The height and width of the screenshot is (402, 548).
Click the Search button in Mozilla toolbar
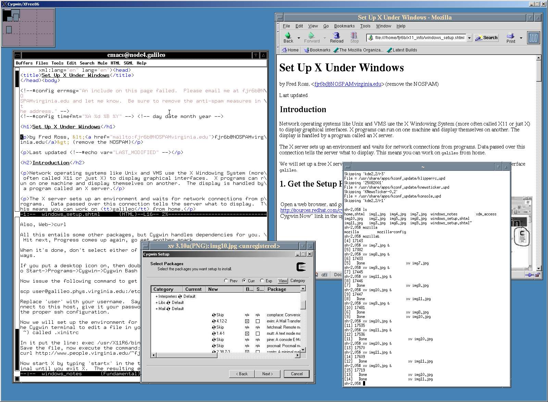(486, 38)
